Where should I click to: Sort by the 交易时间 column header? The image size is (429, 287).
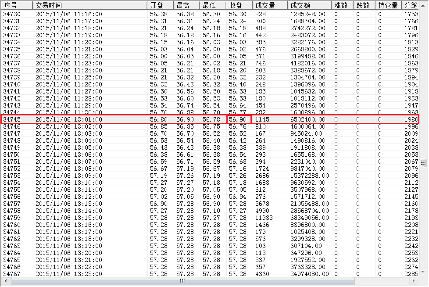click(90, 5)
